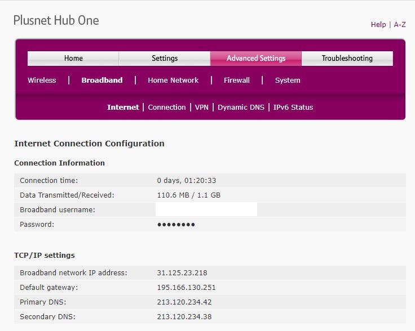This screenshot has height=331, width=415.
Task: Open the VPN sub-menu page
Action: coord(202,108)
